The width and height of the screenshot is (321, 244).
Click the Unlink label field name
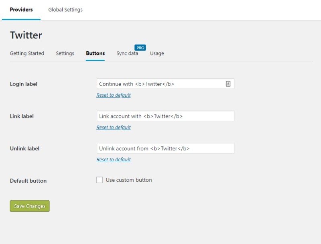(x=24, y=148)
